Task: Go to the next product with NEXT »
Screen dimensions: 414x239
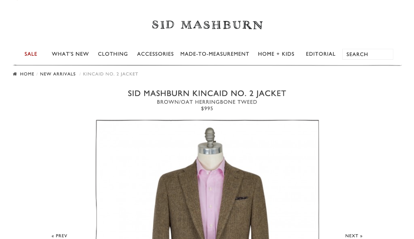Action: (x=354, y=236)
